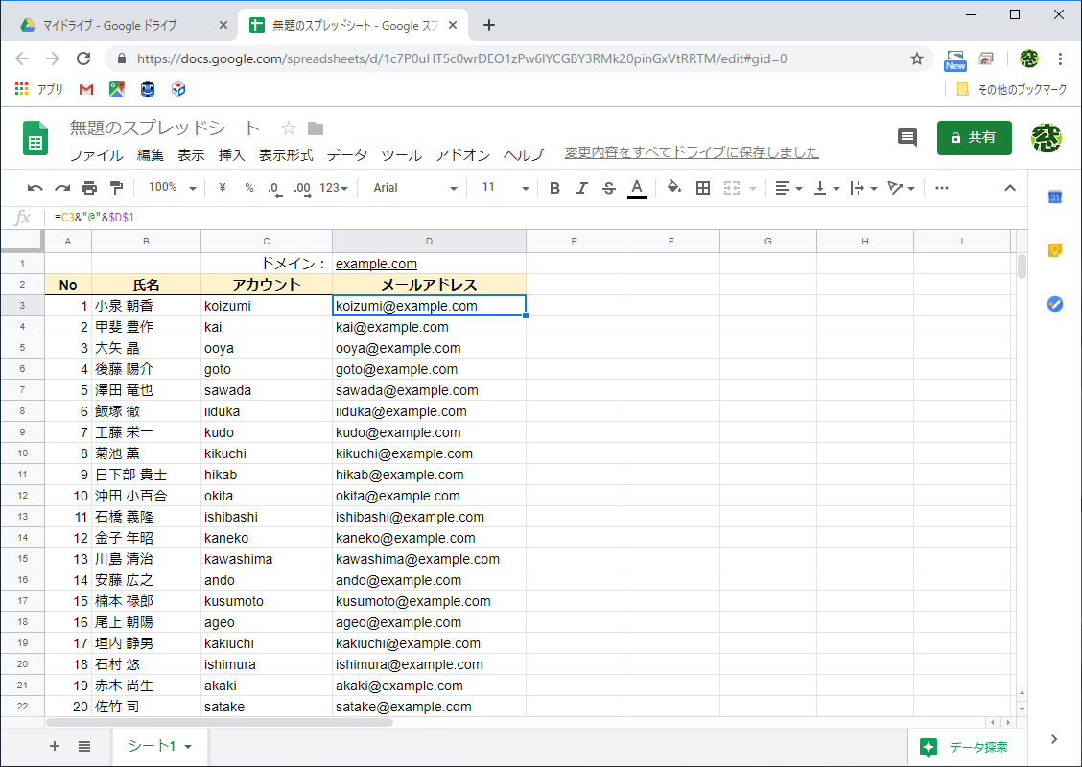Open Google Keep in side panel

[1056, 249]
